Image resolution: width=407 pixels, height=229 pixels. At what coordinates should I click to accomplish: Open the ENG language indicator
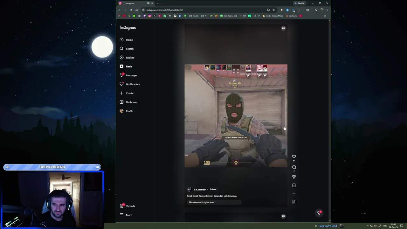click(x=386, y=226)
